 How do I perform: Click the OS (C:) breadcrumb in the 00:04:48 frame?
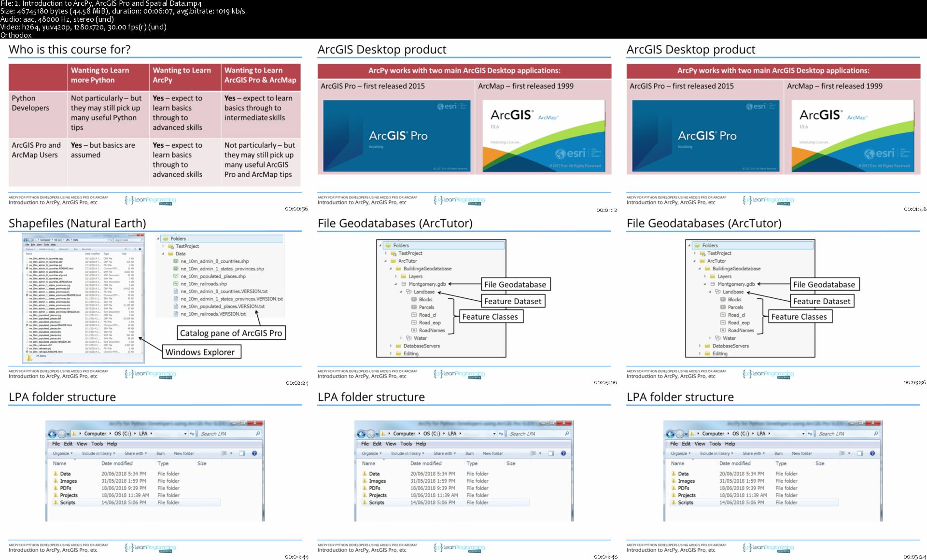point(431,434)
